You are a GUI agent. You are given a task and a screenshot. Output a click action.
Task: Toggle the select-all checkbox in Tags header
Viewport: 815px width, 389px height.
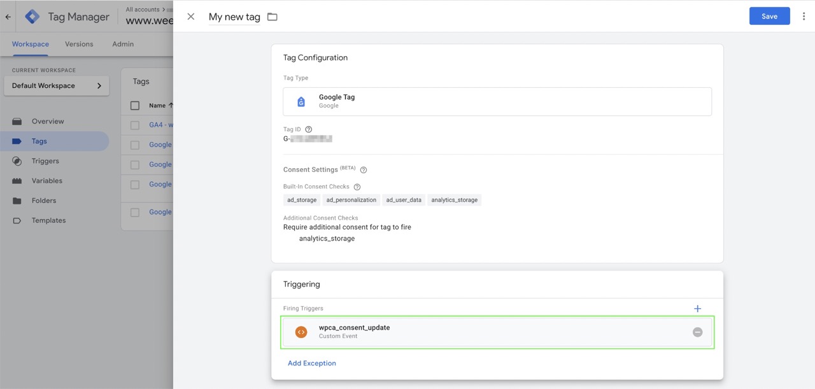135,106
